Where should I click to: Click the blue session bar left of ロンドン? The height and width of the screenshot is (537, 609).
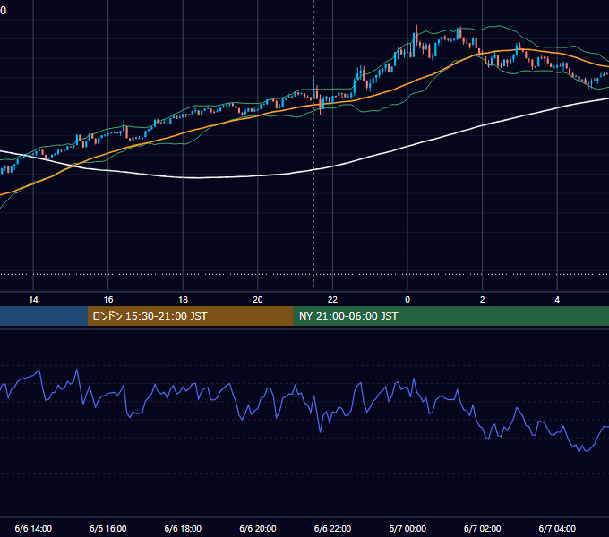(x=44, y=316)
